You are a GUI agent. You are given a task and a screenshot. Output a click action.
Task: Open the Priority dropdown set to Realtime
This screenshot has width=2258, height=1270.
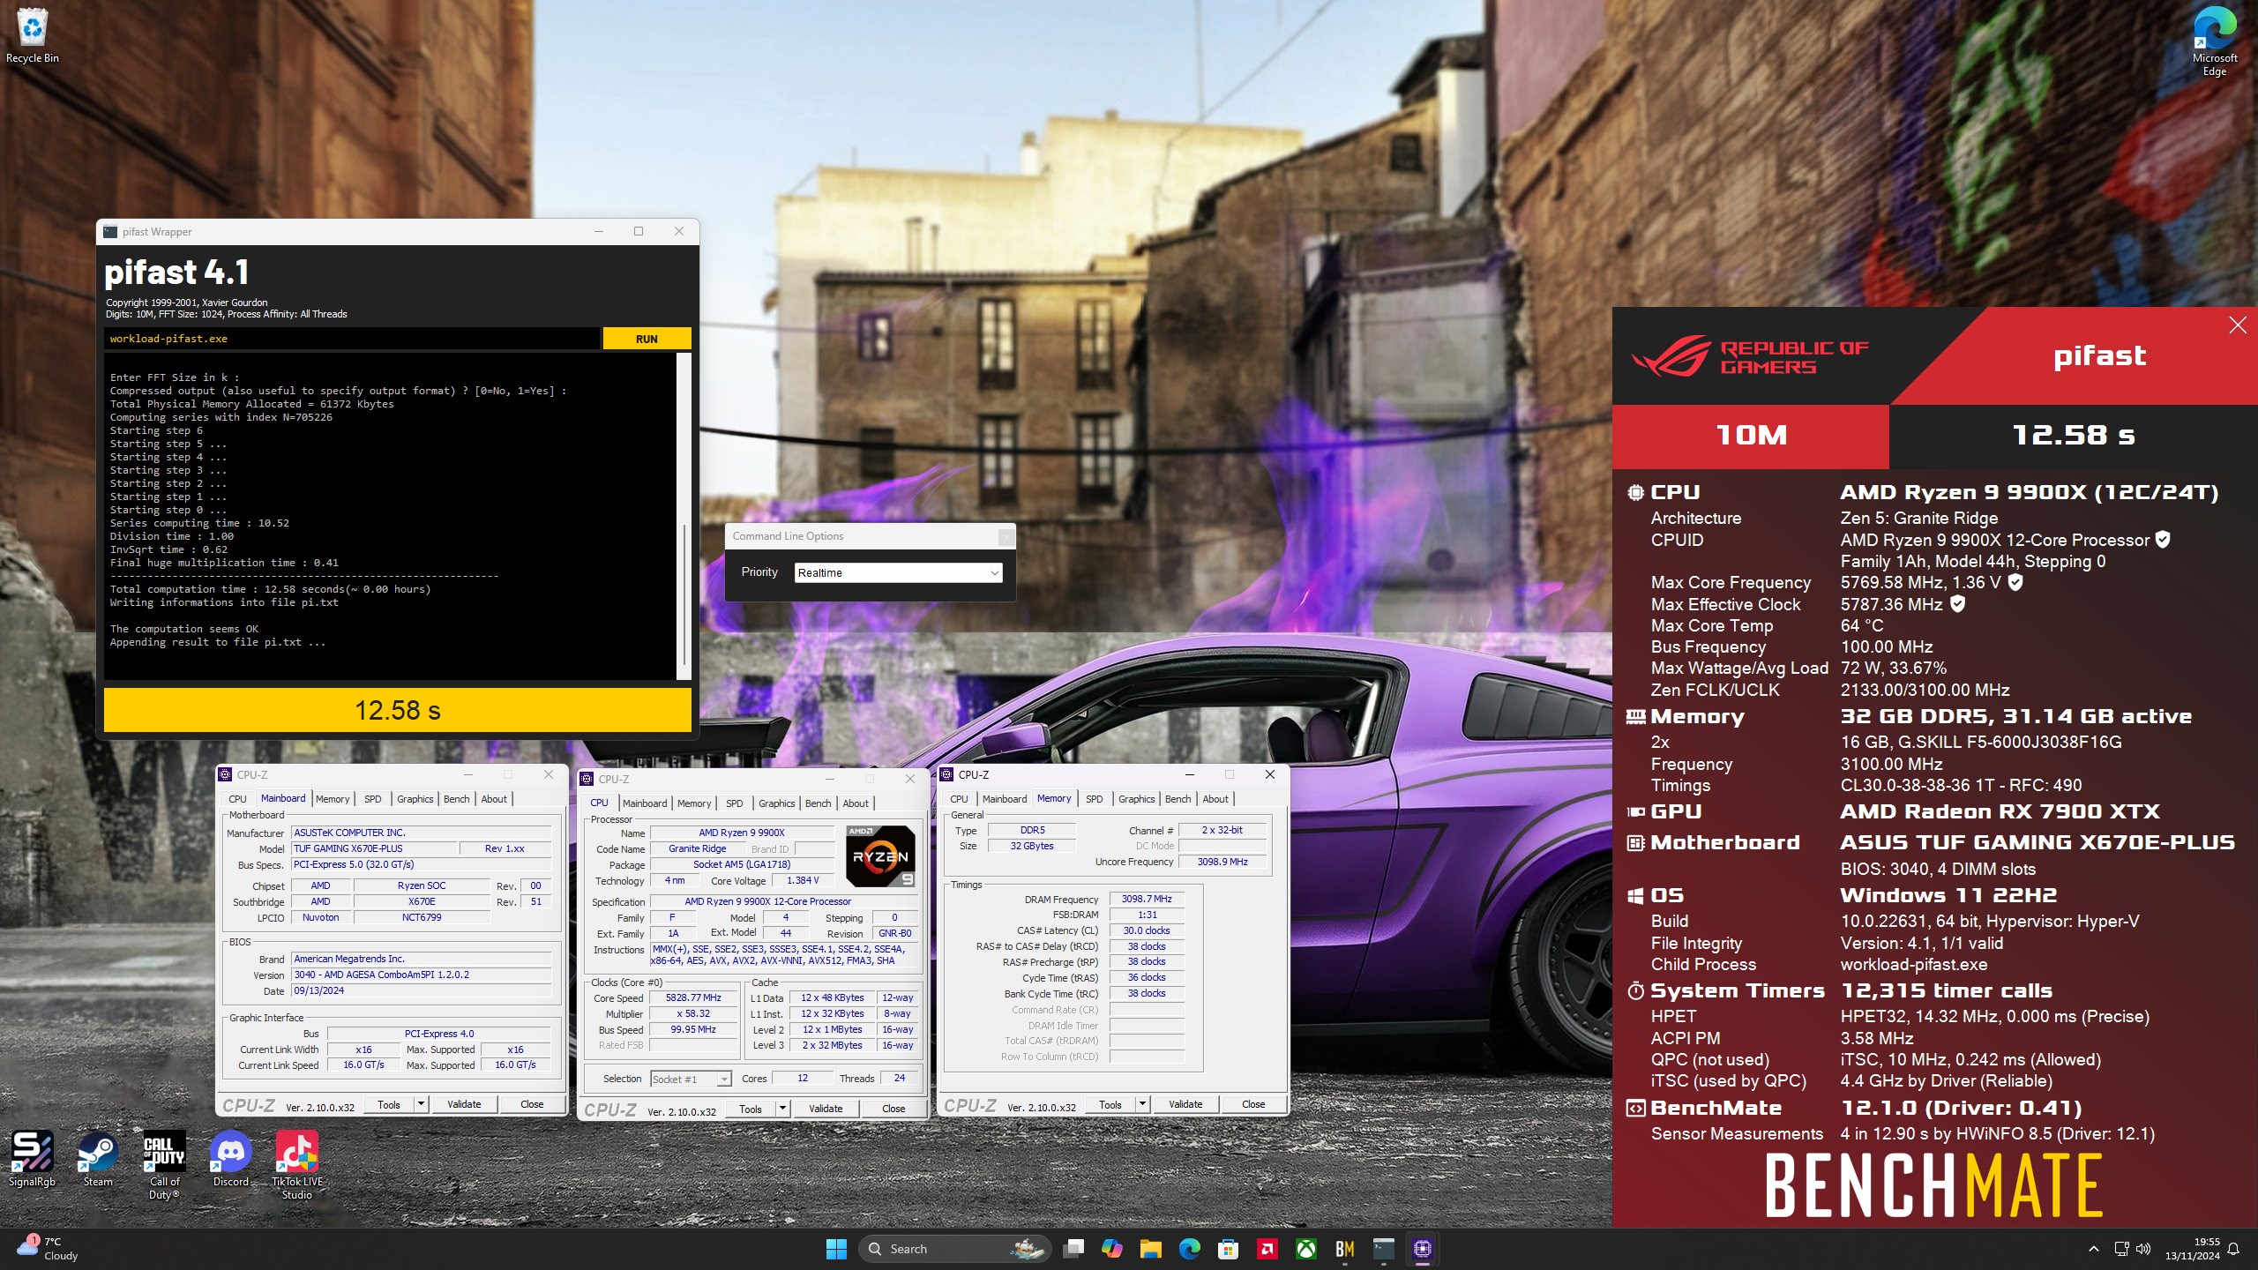pos(898,573)
